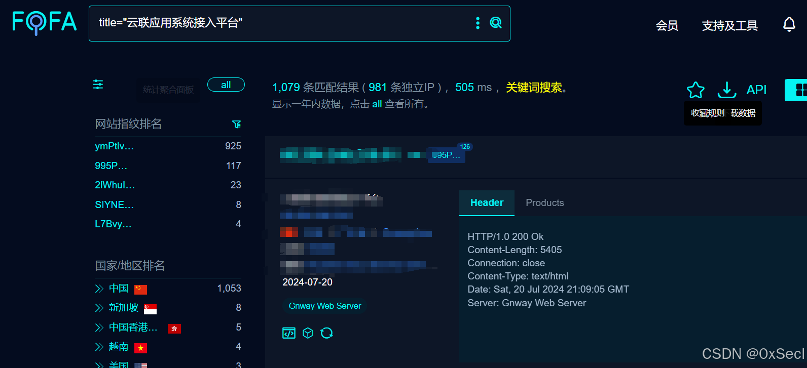
Task: Click Gnway Web Server tag
Action: tap(325, 306)
